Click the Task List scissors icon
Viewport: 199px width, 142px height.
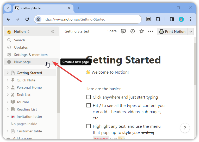13,95
